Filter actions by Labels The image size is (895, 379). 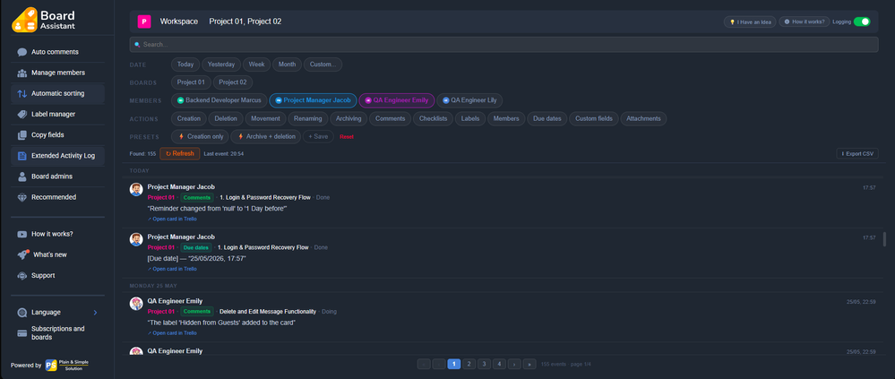coord(470,119)
